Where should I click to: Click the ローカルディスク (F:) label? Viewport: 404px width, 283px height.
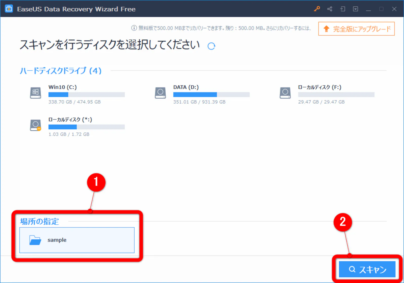pyautogui.click(x=320, y=87)
